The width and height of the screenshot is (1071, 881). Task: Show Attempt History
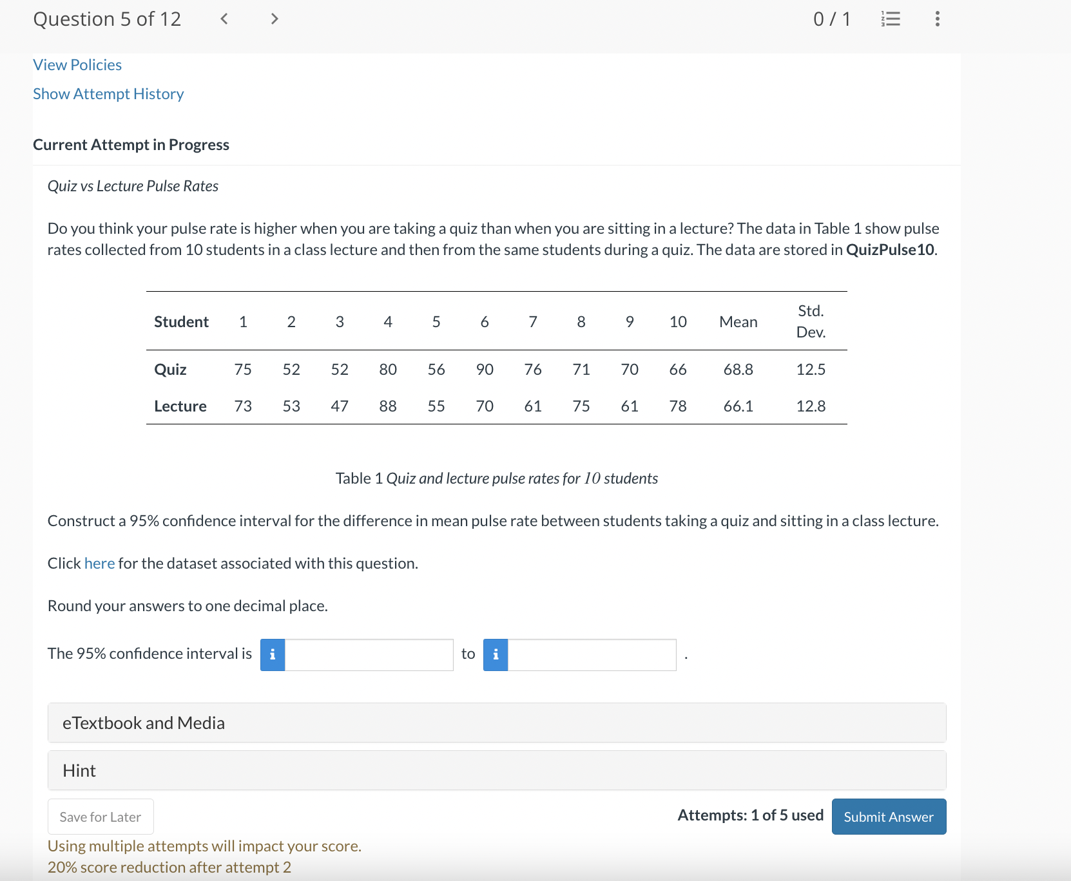108,93
